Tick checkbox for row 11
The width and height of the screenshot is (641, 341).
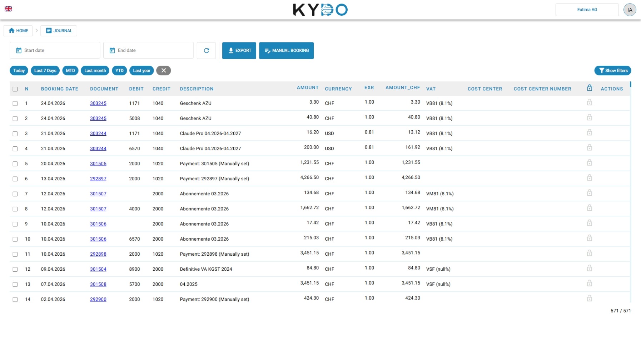tap(15, 254)
